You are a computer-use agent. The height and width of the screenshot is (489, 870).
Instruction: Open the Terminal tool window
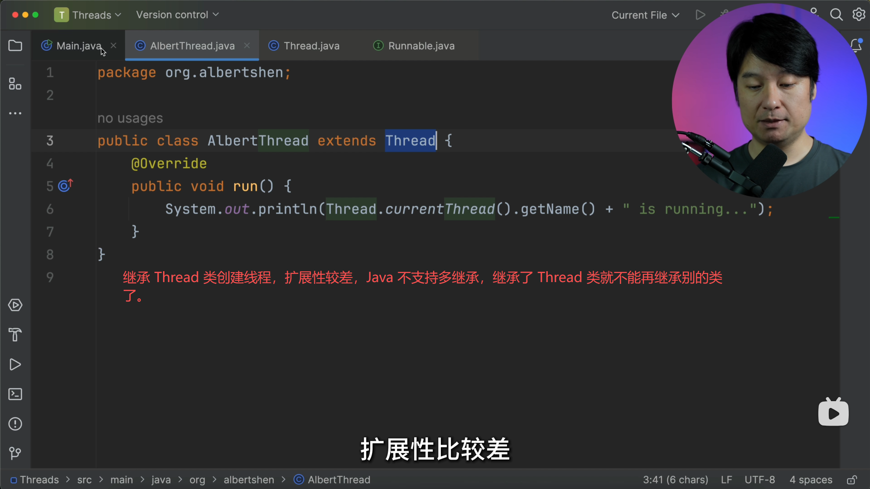click(15, 394)
